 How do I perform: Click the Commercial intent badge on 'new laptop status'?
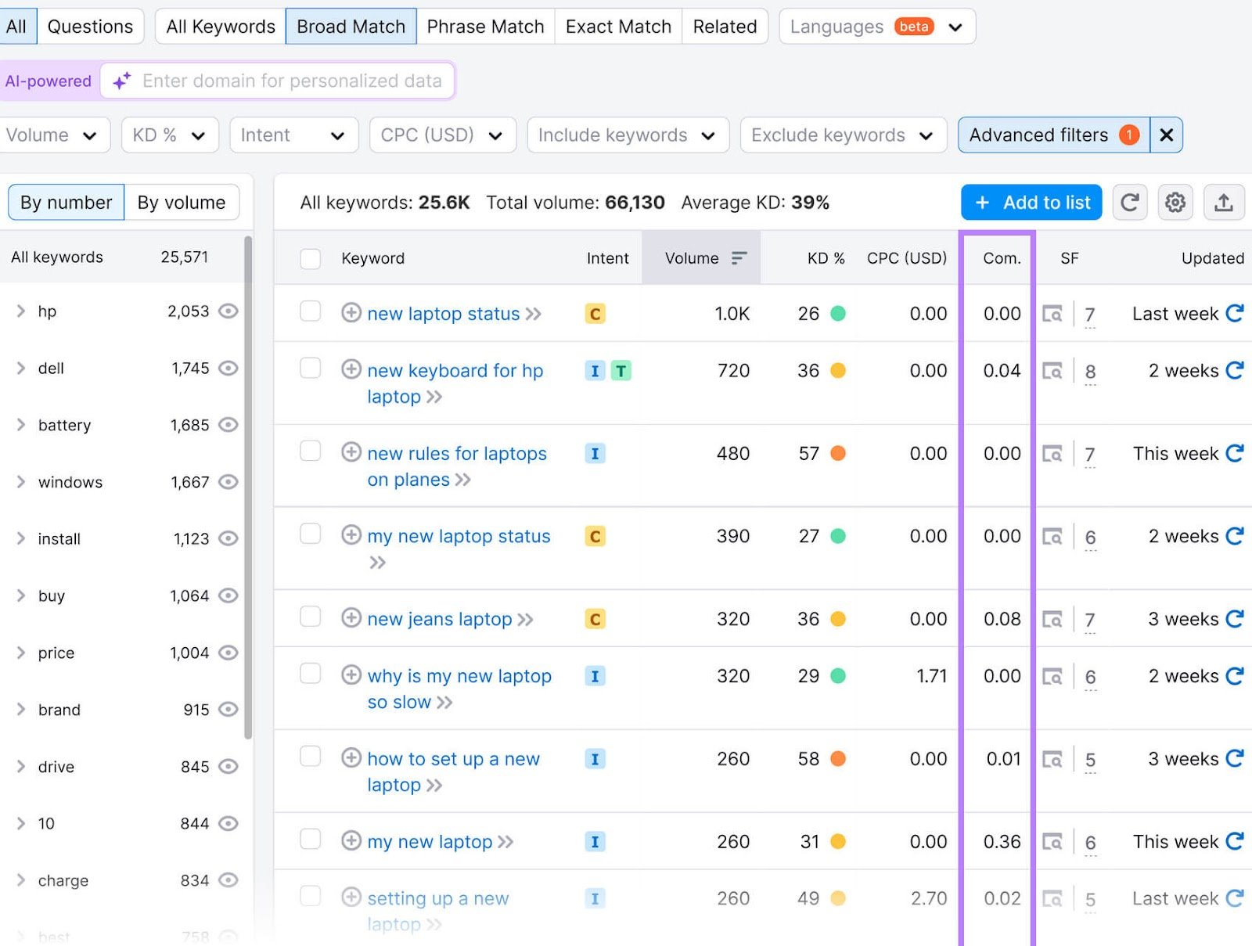point(595,313)
